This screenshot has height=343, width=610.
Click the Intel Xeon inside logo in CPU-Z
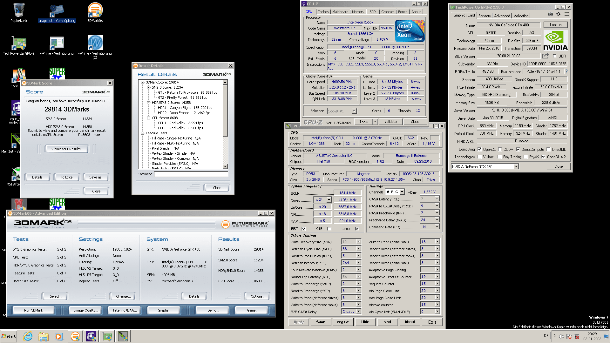coord(410,31)
